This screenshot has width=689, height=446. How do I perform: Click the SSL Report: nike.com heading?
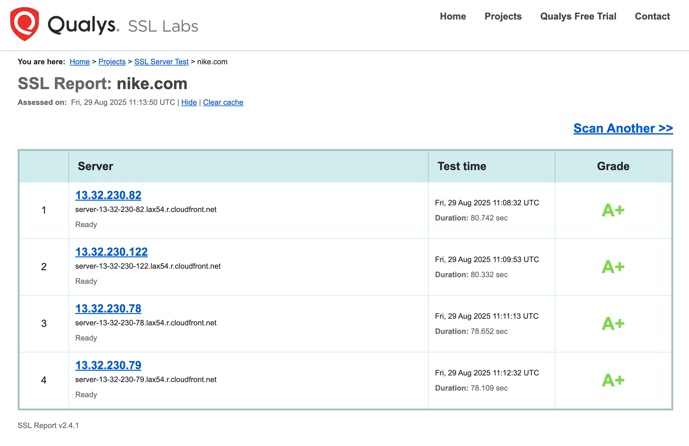[102, 84]
